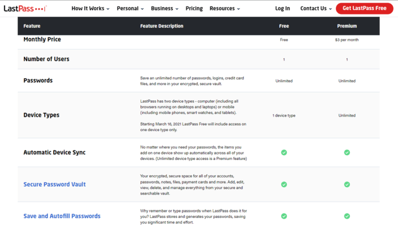Image resolution: width=398 pixels, height=225 pixels.
Task: Click the Device Types row label
Action: 41,115
